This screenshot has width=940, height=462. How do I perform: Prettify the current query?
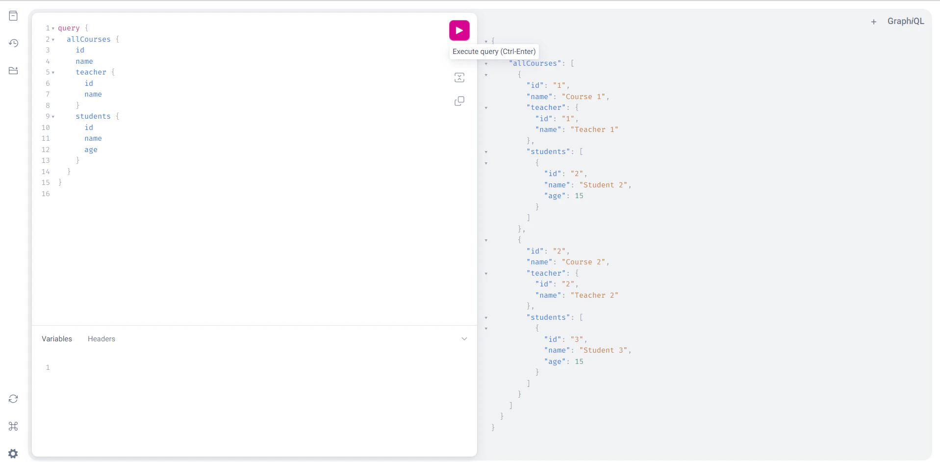[459, 77]
